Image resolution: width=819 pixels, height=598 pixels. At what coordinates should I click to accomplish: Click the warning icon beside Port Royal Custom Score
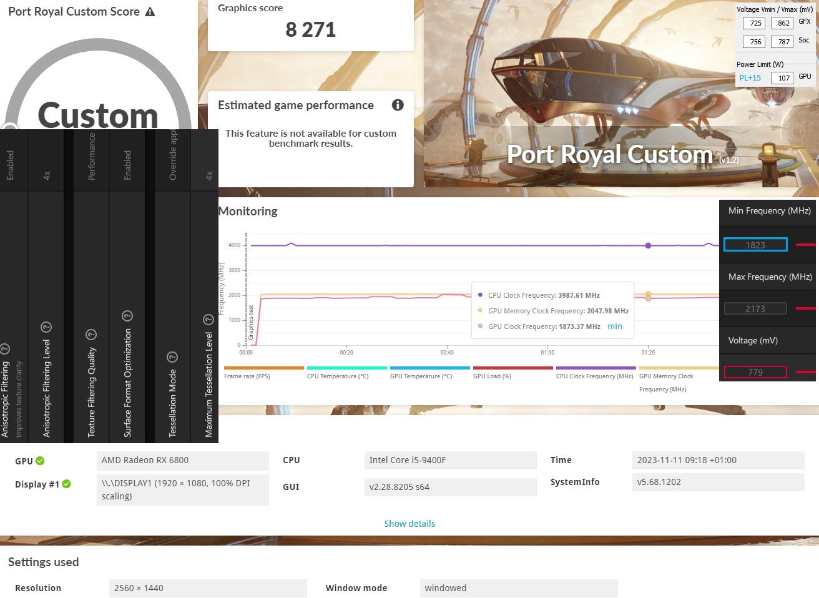point(150,12)
